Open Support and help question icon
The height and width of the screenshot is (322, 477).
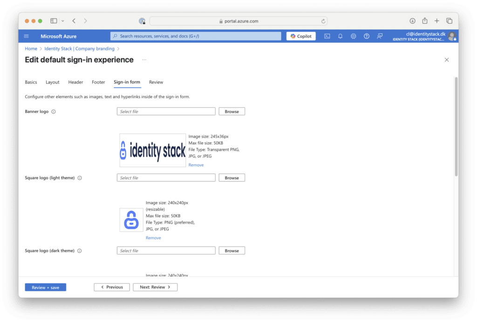tap(367, 36)
